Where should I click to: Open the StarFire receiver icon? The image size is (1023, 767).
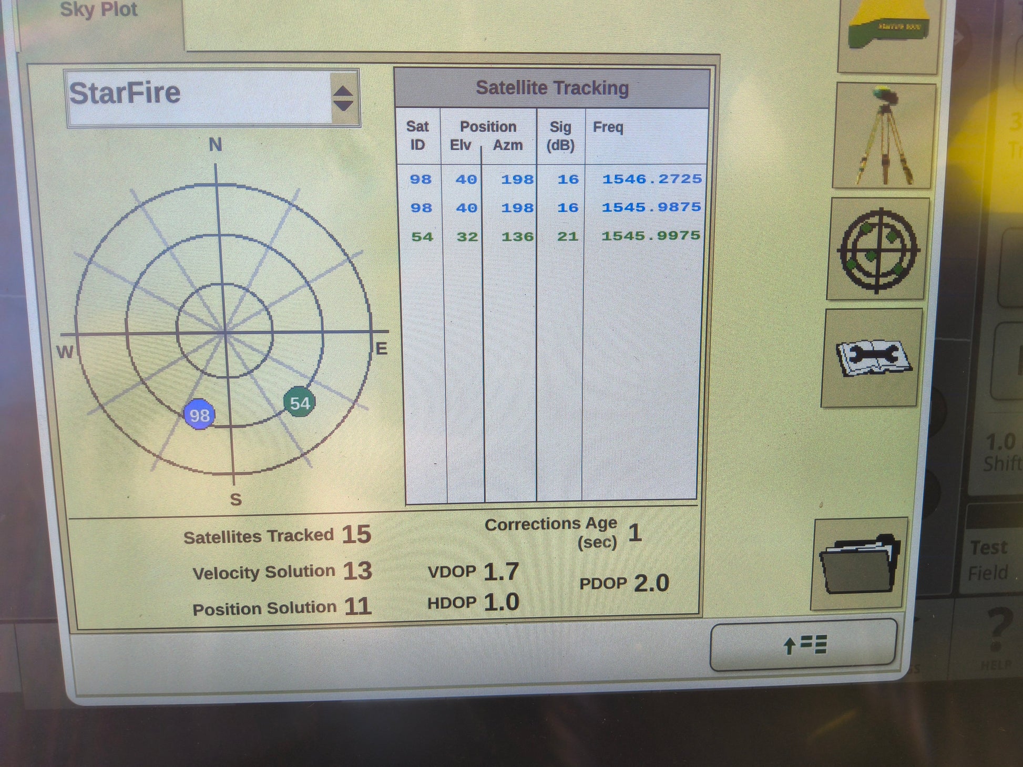point(888,32)
